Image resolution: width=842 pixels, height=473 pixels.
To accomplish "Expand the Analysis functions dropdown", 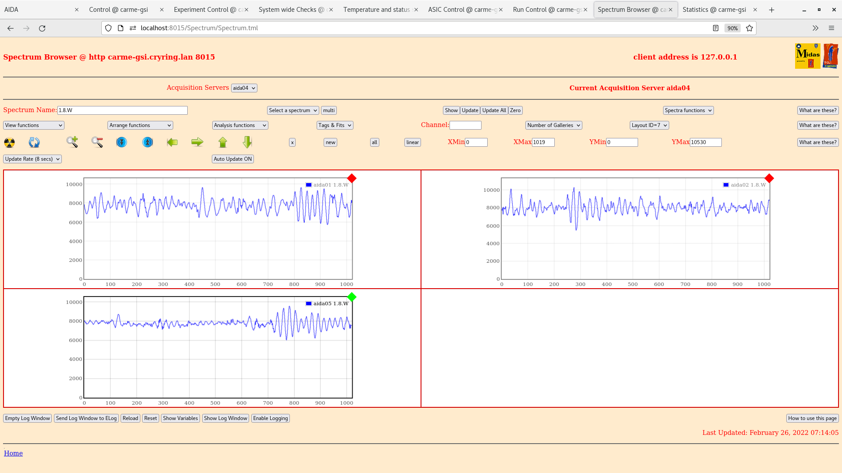I will point(240,125).
